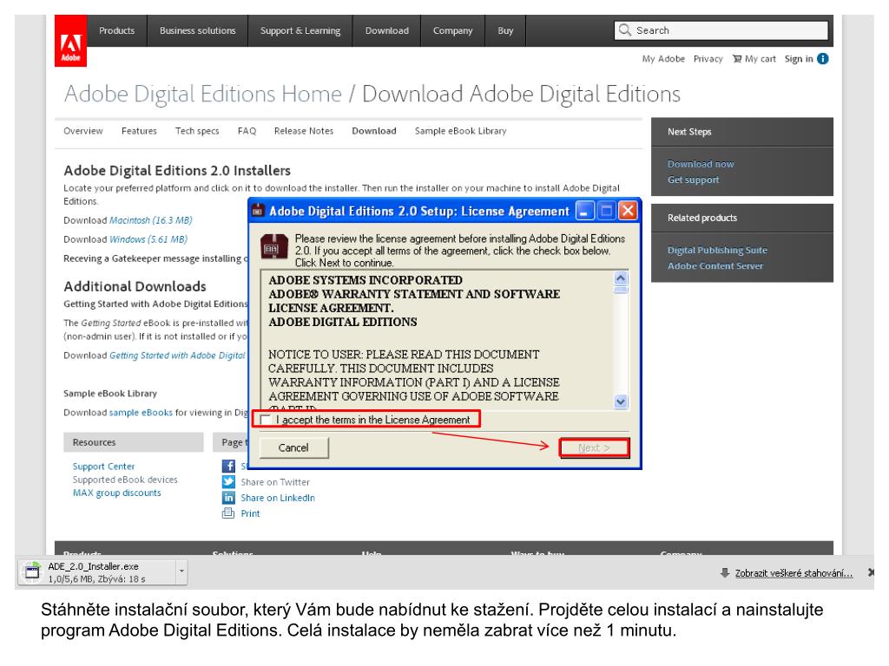The image size is (889, 666).
Task: Switch to the Features tab
Action: point(139,131)
